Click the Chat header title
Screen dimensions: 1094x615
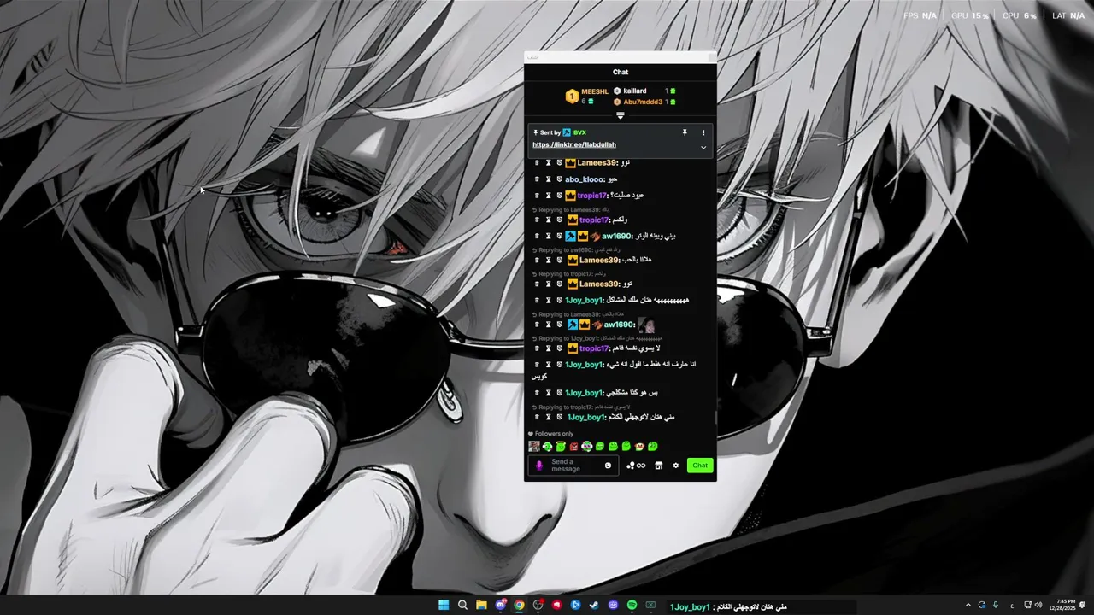click(621, 73)
